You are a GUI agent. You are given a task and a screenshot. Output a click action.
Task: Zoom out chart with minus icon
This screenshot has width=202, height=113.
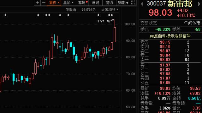click(44, 3)
